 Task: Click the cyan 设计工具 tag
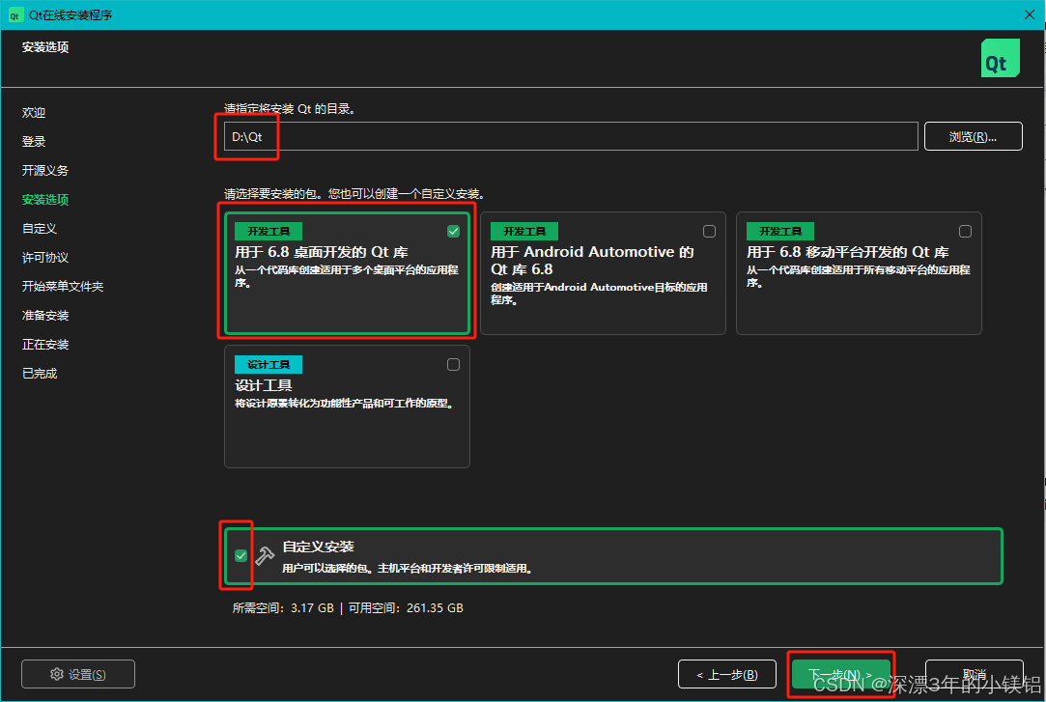point(269,365)
